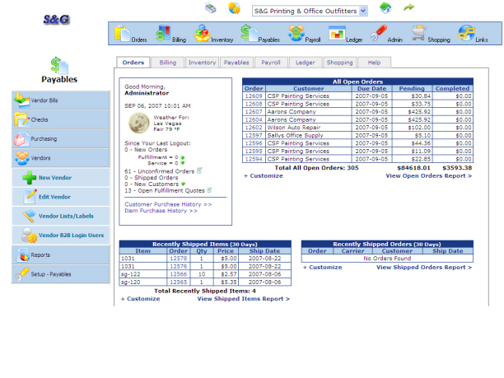Open order 12609 in All Open Orders
504x378 pixels.
(254, 96)
